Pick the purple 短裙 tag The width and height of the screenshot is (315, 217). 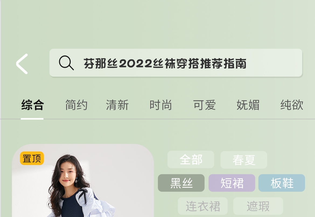[232, 183]
